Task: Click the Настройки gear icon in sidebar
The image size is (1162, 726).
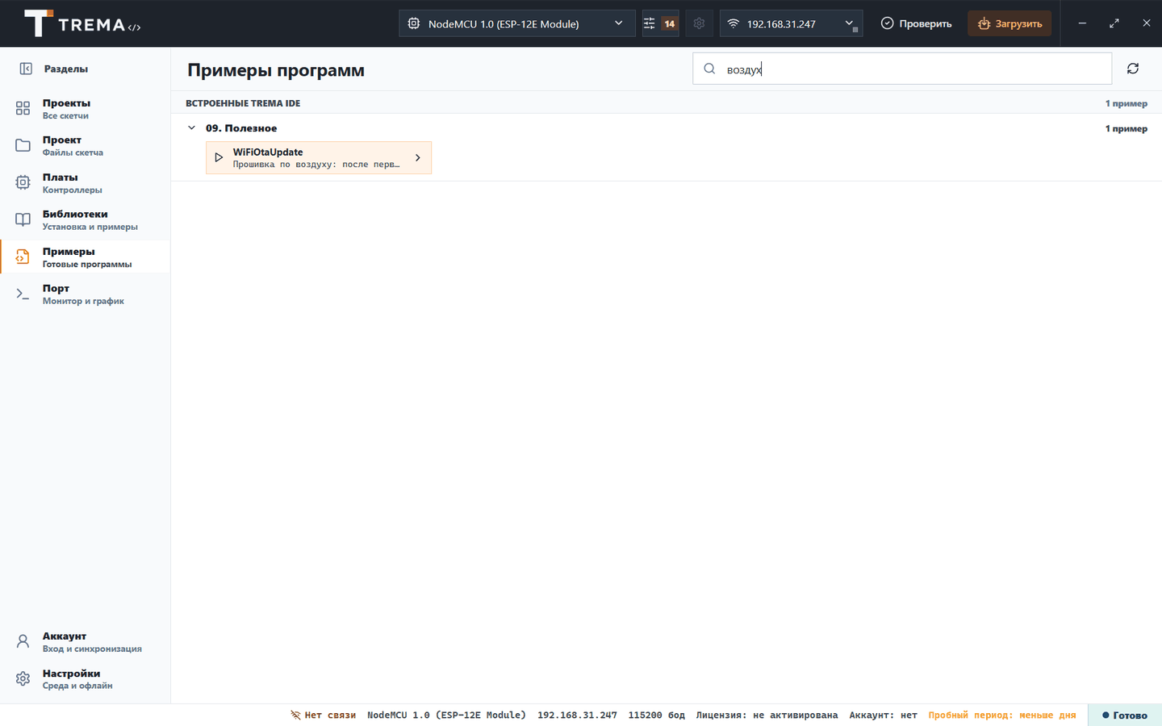Action: pos(23,678)
